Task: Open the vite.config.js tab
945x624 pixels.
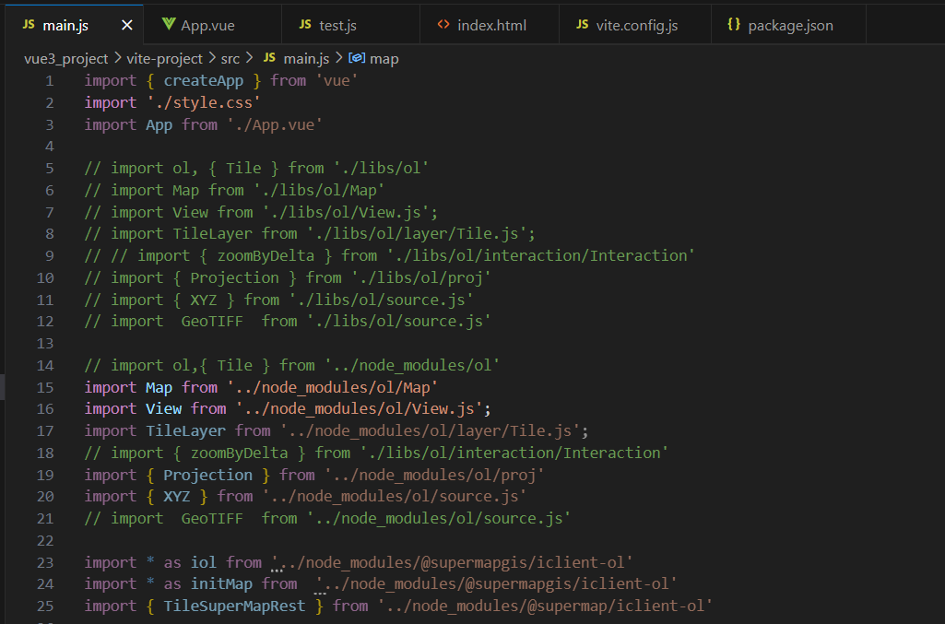Action: (634, 25)
